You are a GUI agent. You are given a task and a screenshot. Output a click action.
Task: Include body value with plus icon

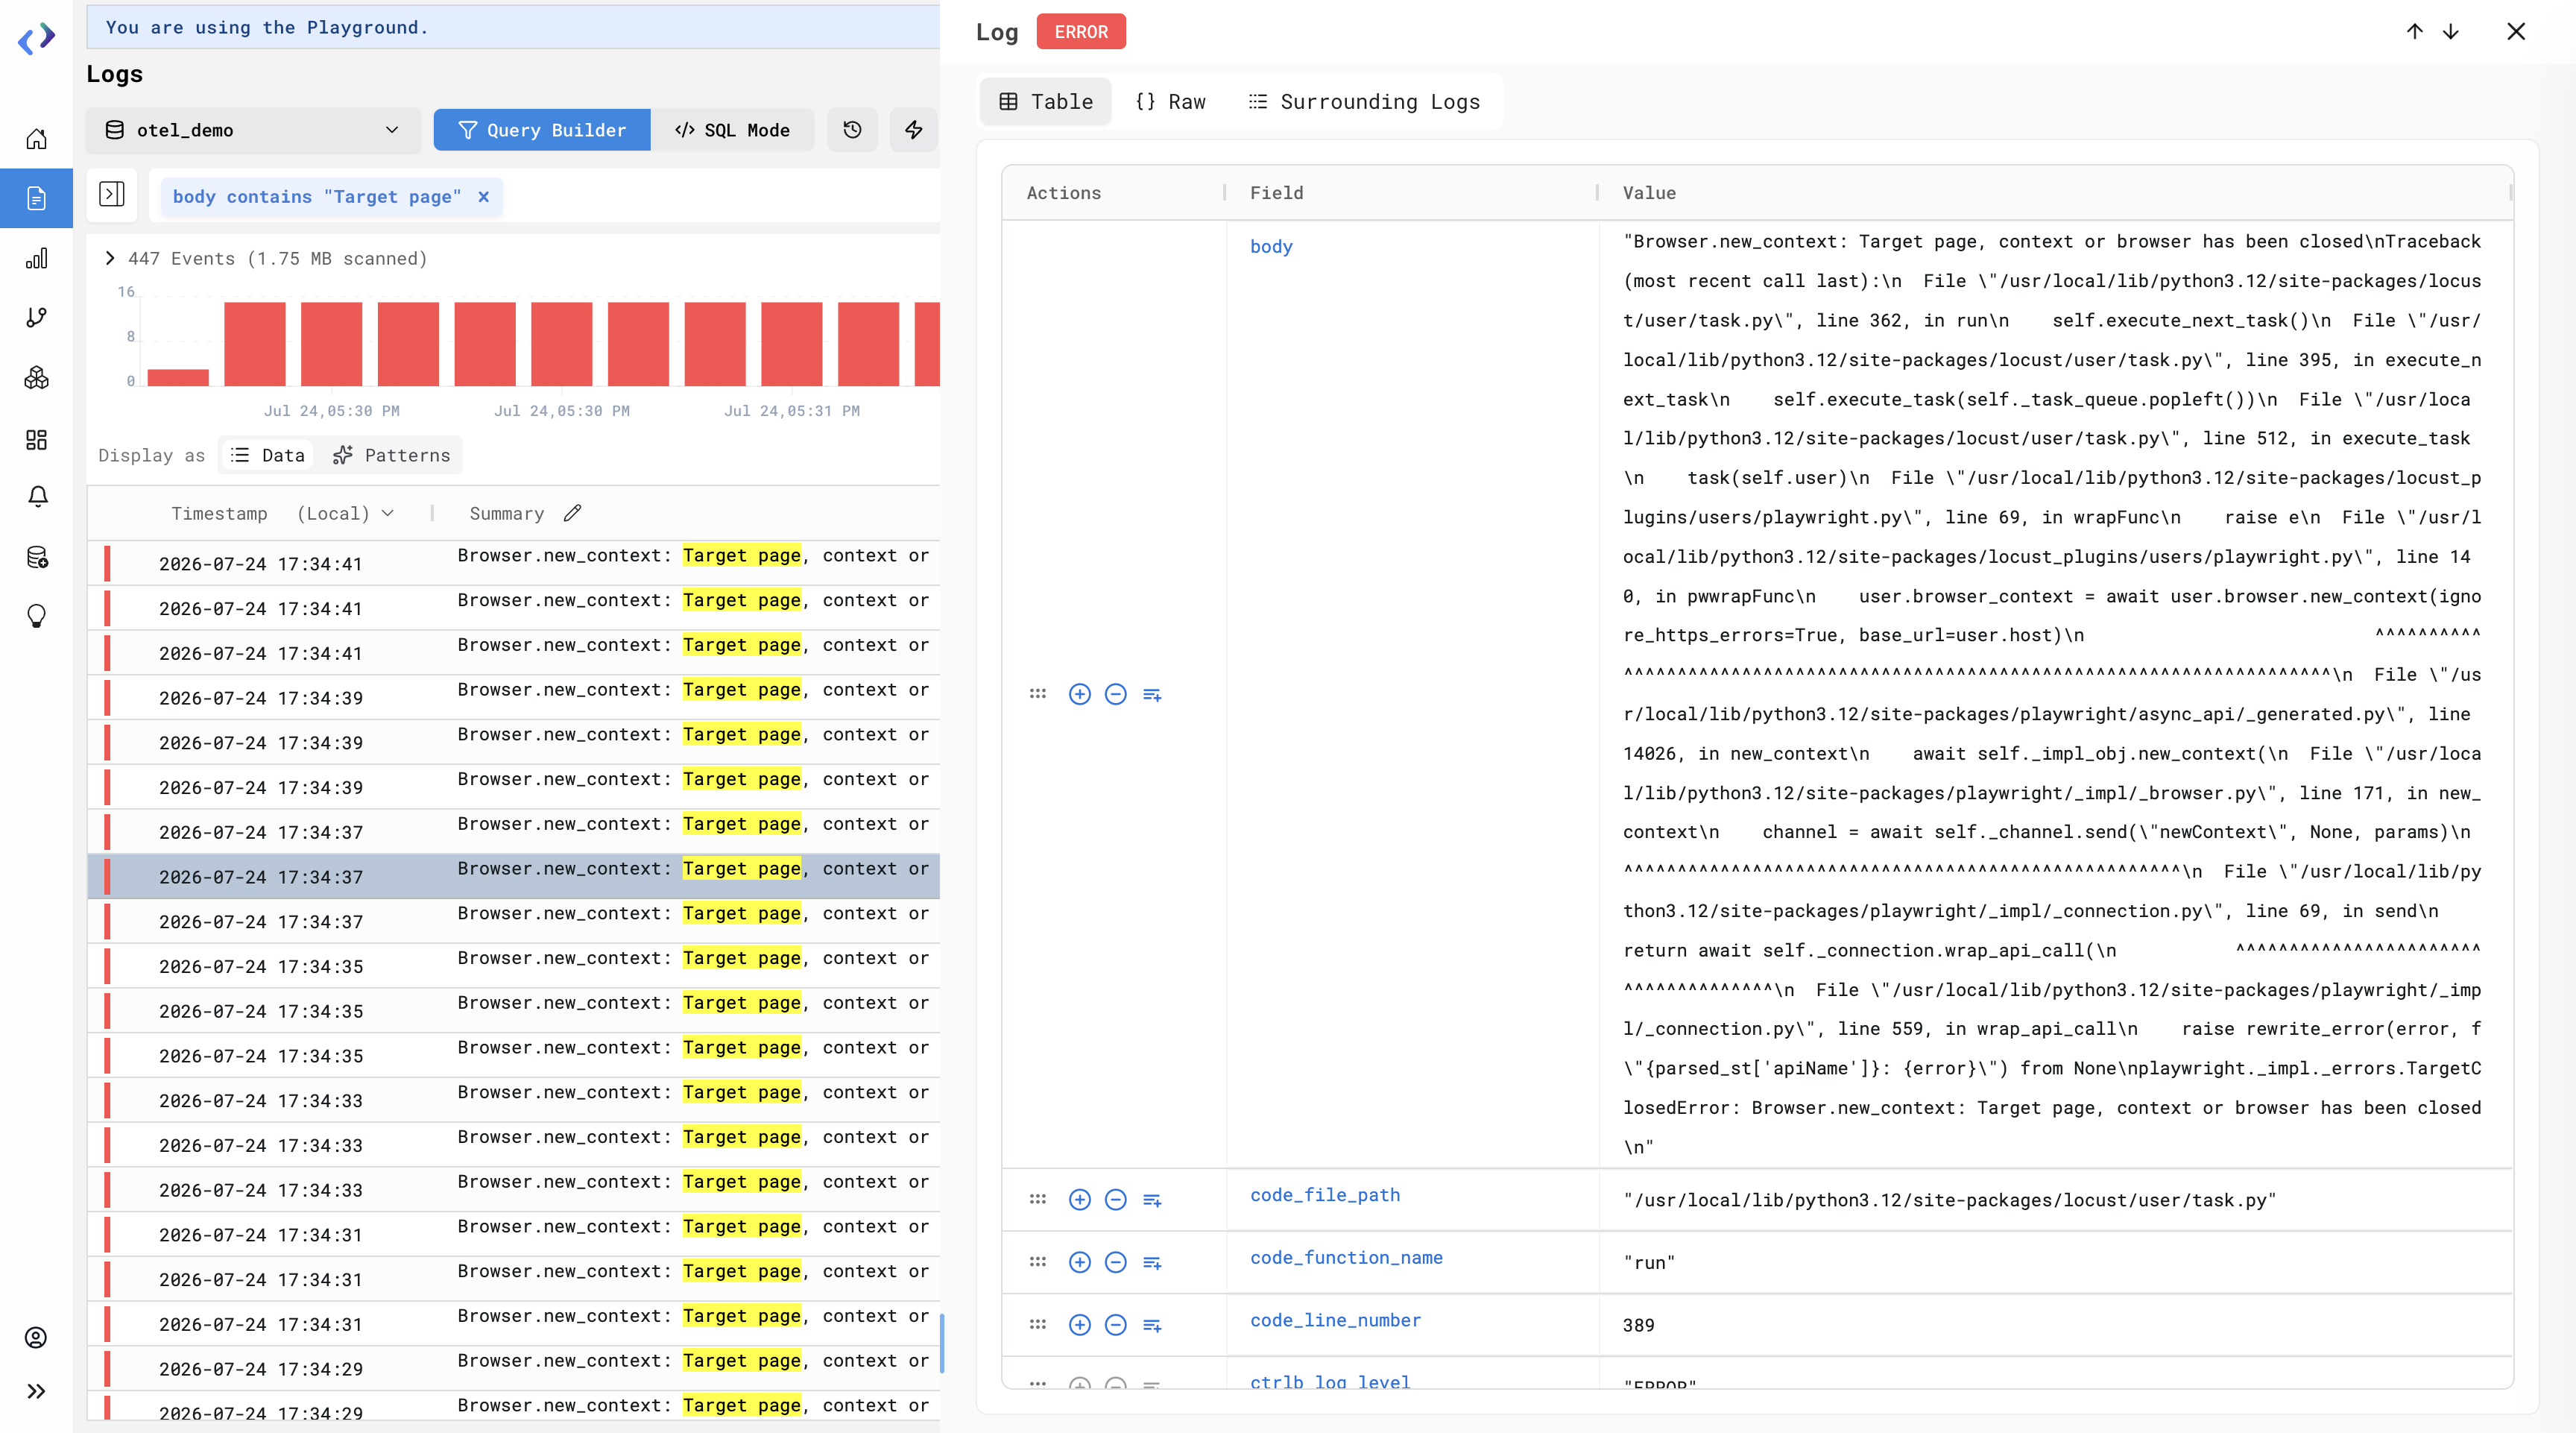pyautogui.click(x=1080, y=694)
